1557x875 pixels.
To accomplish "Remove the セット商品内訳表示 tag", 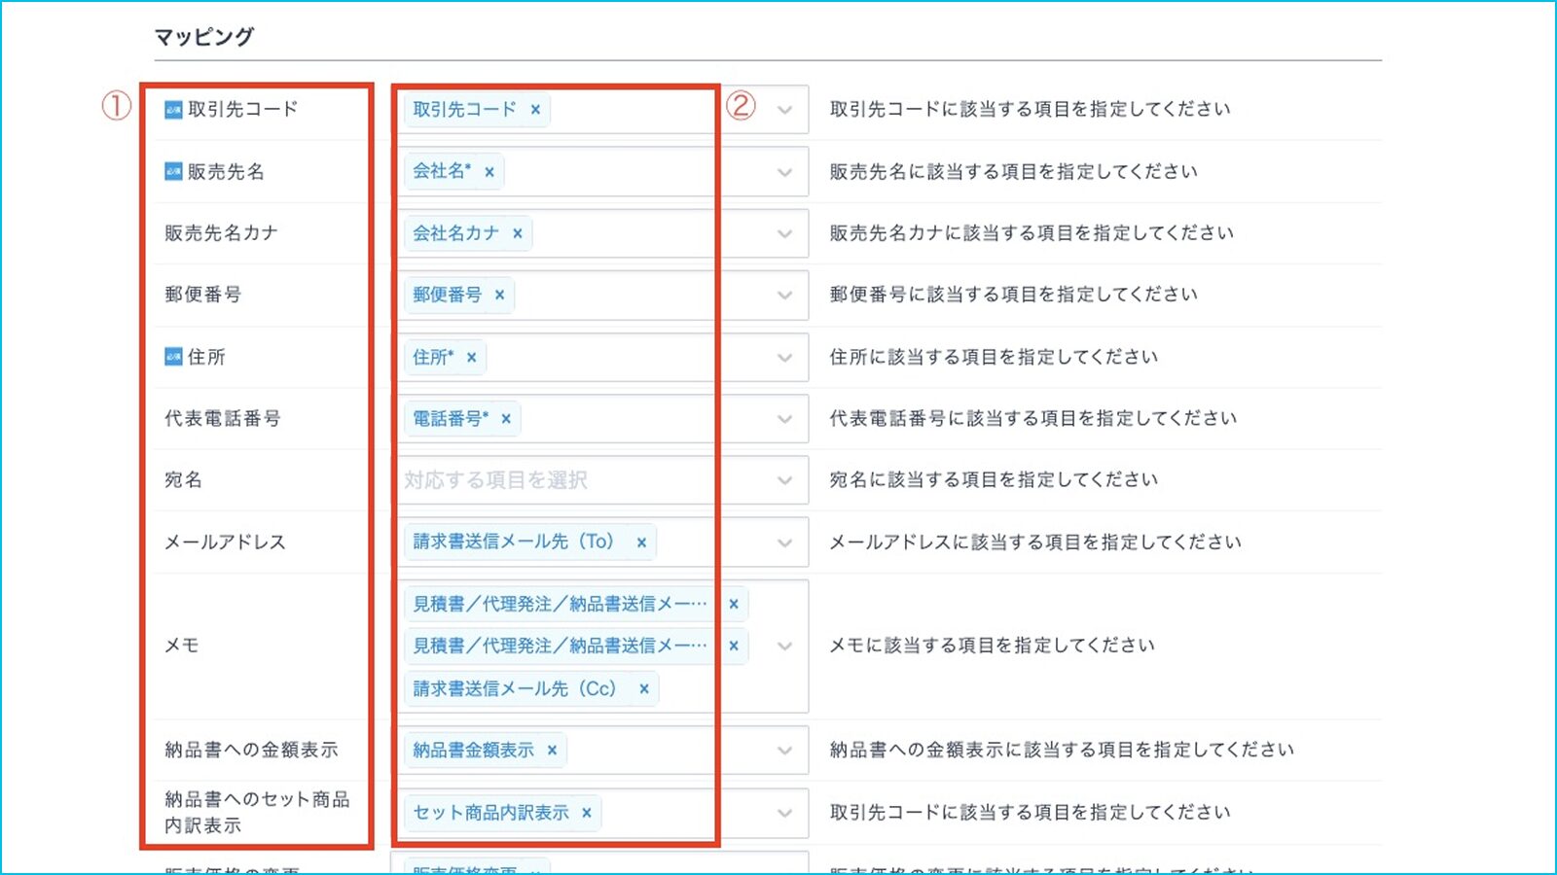I will (587, 813).
